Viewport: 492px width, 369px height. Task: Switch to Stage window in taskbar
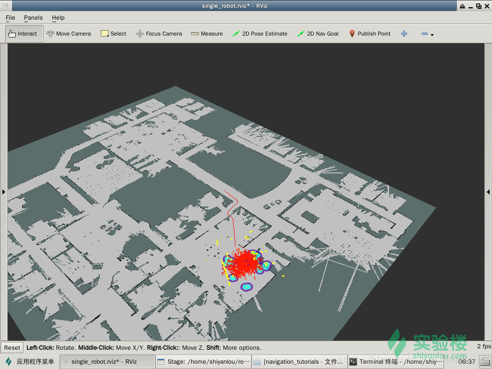[x=204, y=361]
